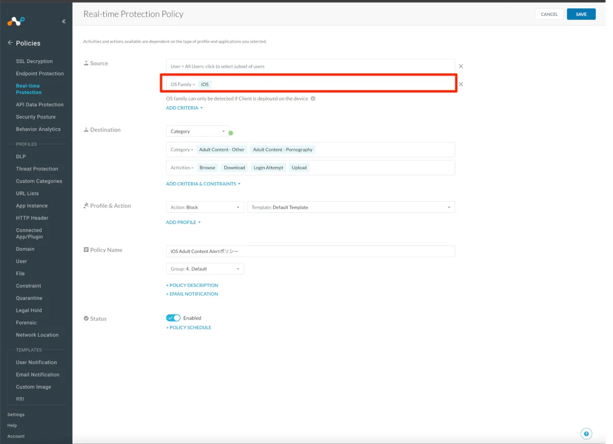Open DLP in the Profiles sidebar

[x=21, y=157]
